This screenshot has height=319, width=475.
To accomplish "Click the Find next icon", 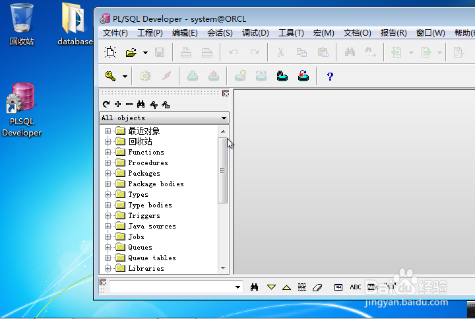I will pyautogui.click(x=370, y=52).
